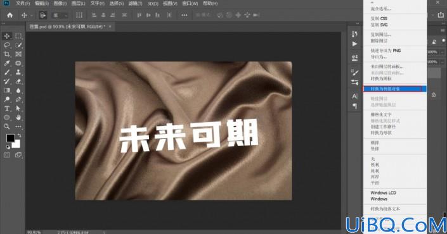
Task: Open more align options three dots
Action: click(x=185, y=15)
